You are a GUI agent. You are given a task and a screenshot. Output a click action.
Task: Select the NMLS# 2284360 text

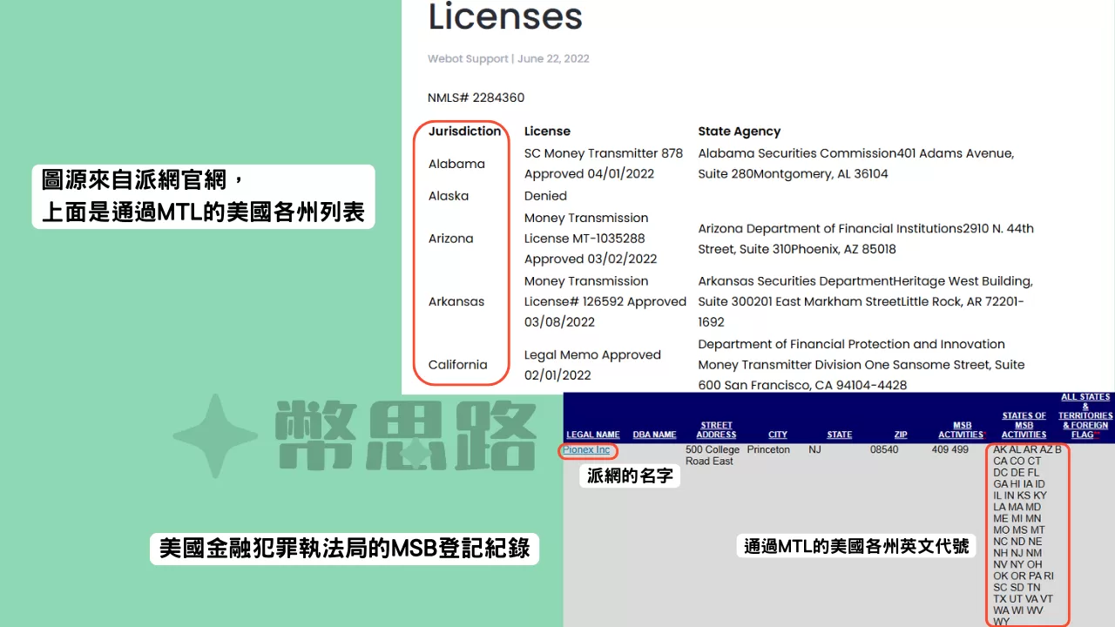point(476,98)
